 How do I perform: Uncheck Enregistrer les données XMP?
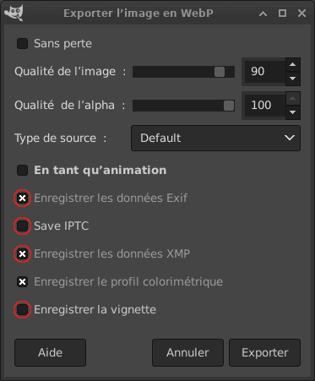[x=22, y=253]
